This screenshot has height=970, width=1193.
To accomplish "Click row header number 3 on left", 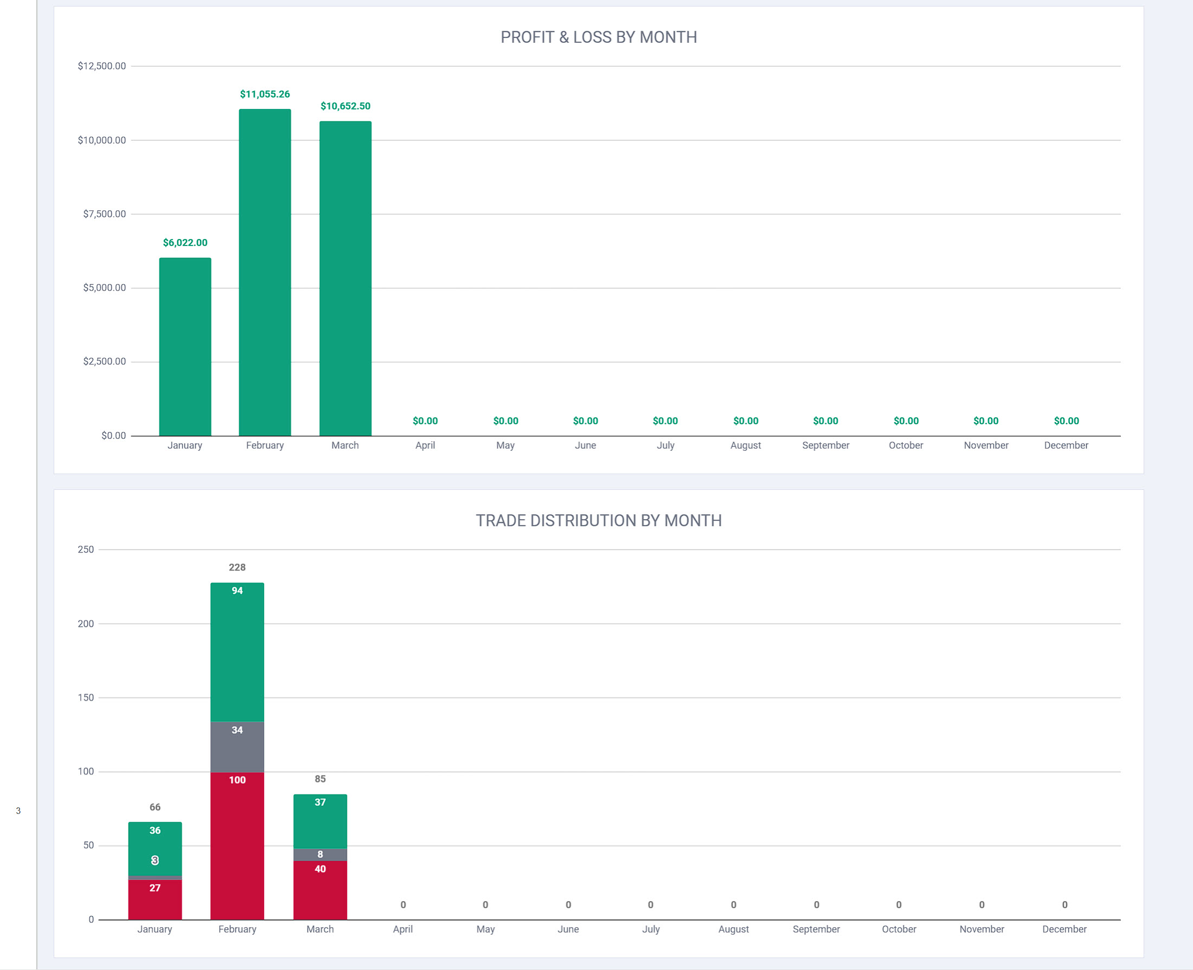I will [x=18, y=811].
